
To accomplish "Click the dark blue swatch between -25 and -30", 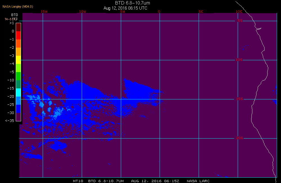I will coord(19,109).
